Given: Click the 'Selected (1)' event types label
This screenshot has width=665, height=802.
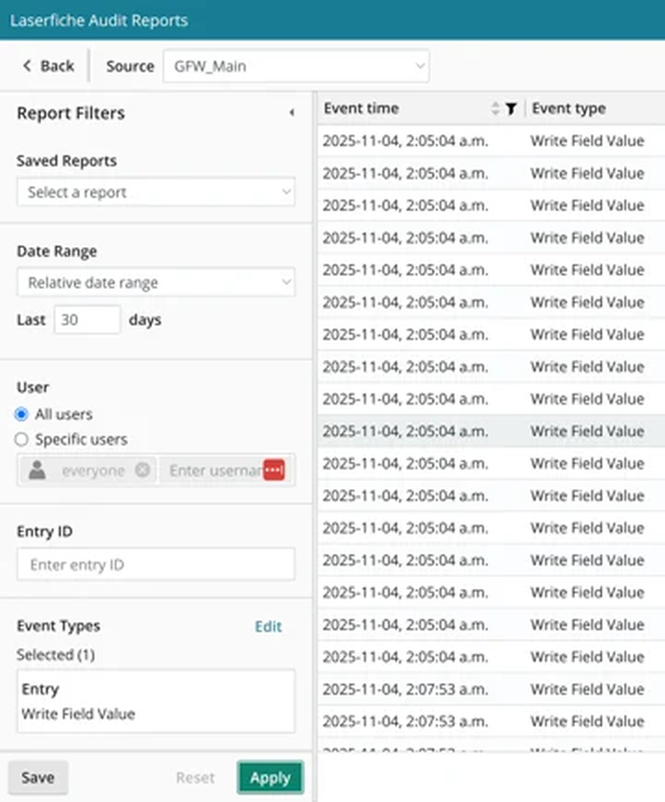Looking at the screenshot, I should tap(56, 655).
